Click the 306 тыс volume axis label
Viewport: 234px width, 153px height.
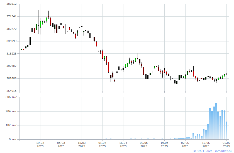(x=11, y=97)
